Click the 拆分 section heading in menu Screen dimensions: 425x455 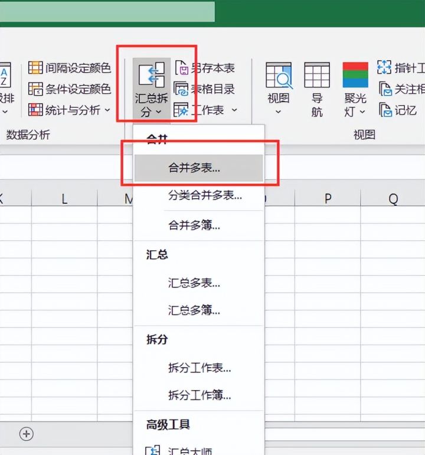click(x=157, y=339)
